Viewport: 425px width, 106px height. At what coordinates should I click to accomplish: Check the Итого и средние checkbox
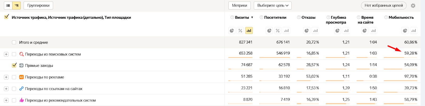pyautogui.click(x=14, y=42)
